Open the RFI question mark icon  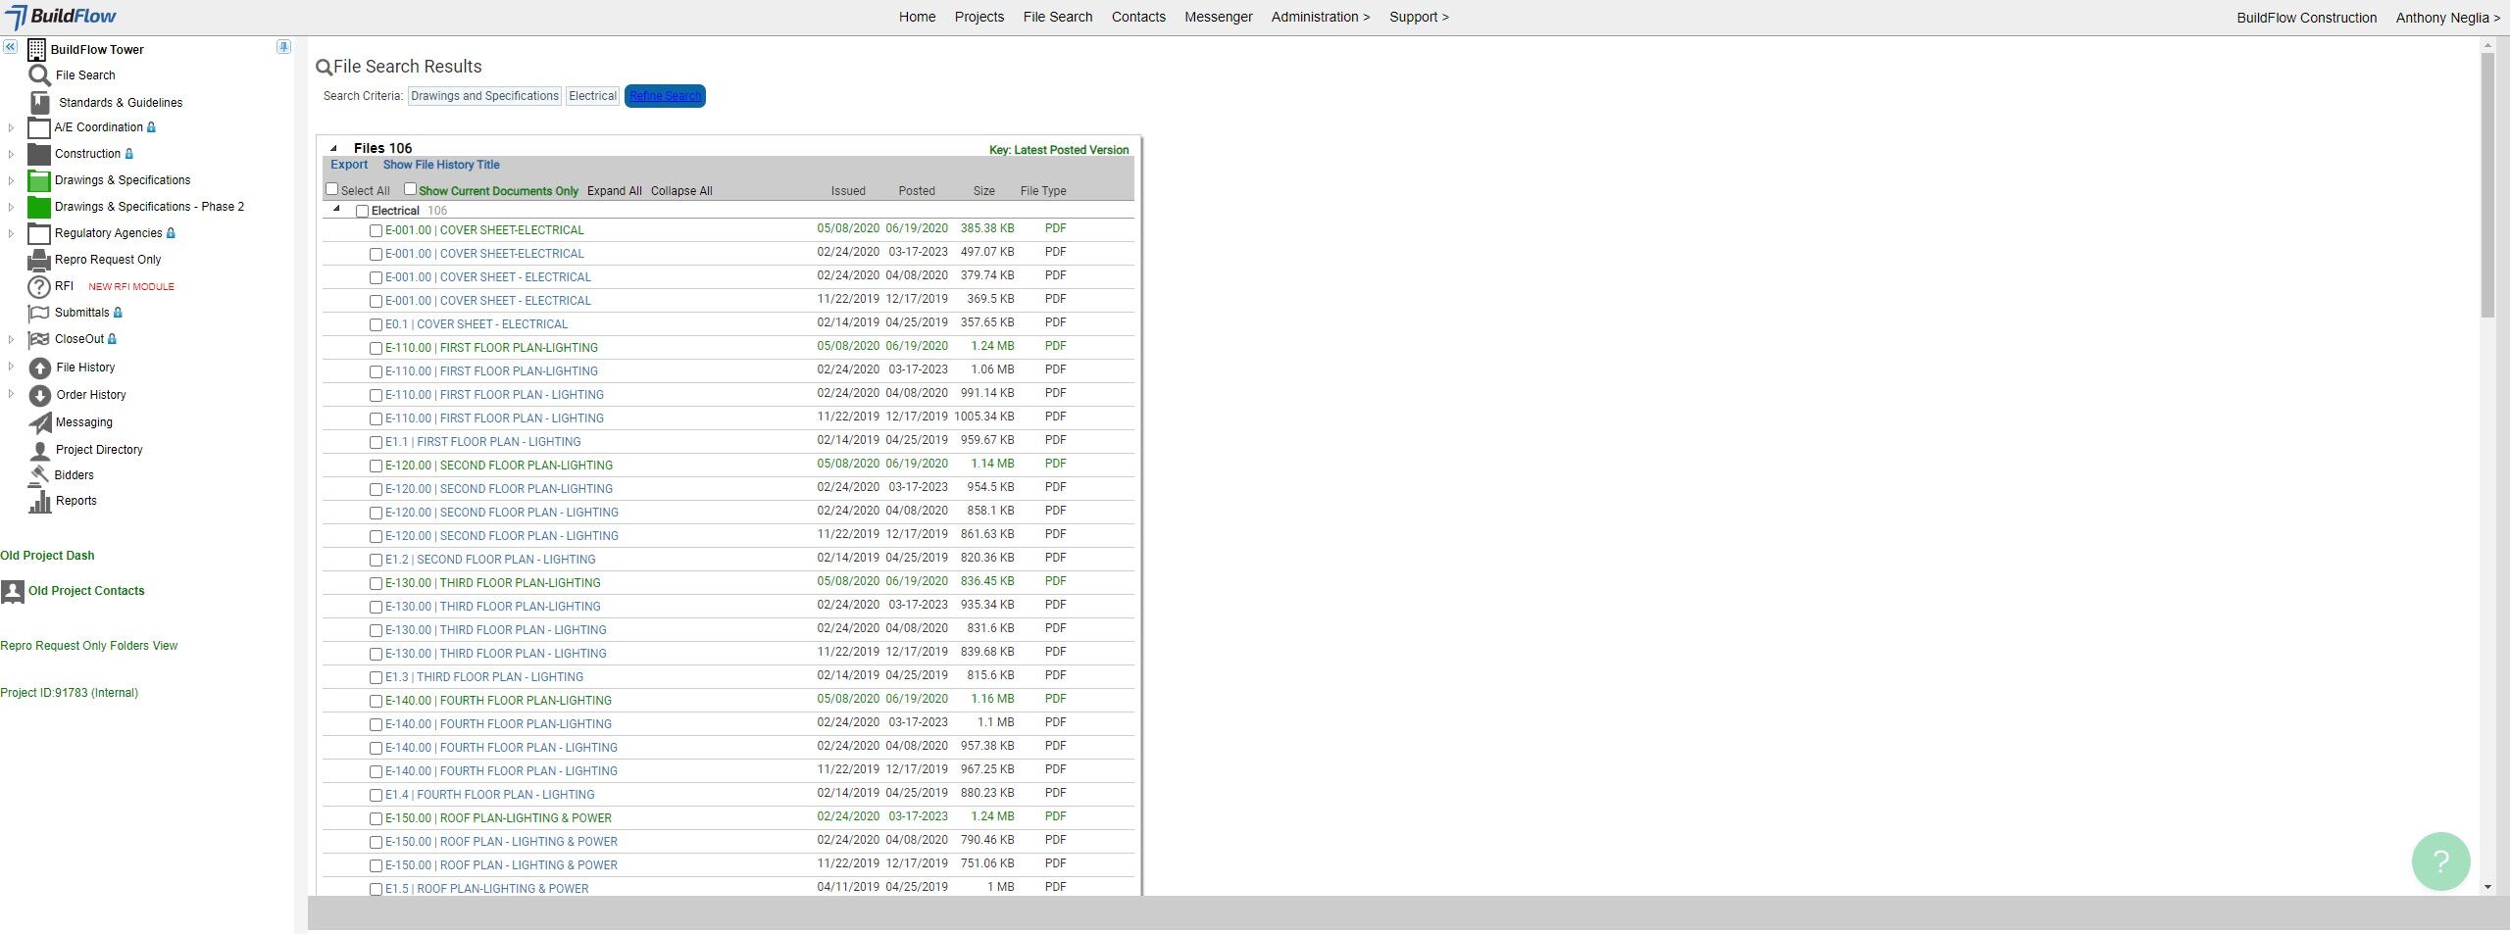click(x=38, y=287)
